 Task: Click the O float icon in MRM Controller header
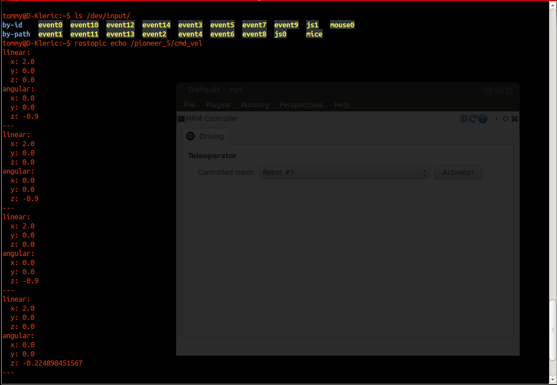tap(505, 119)
